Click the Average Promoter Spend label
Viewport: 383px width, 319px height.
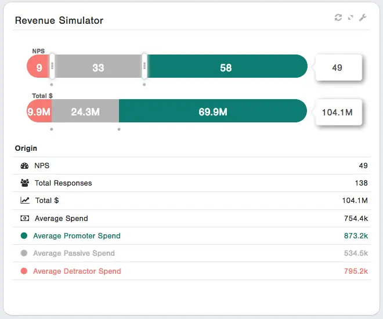pos(77,236)
